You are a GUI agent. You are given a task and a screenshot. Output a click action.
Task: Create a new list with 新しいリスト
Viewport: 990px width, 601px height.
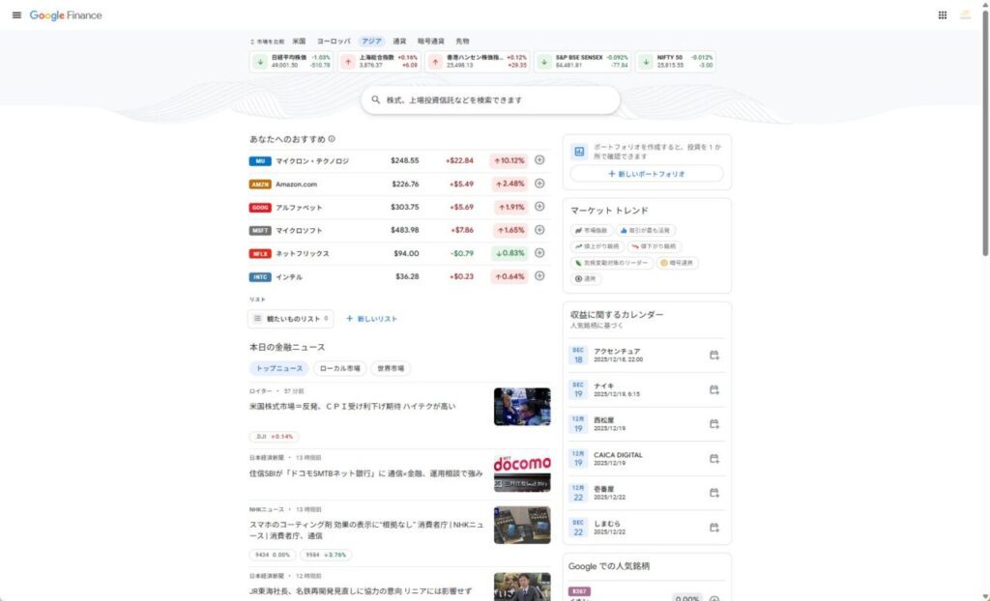(371, 318)
